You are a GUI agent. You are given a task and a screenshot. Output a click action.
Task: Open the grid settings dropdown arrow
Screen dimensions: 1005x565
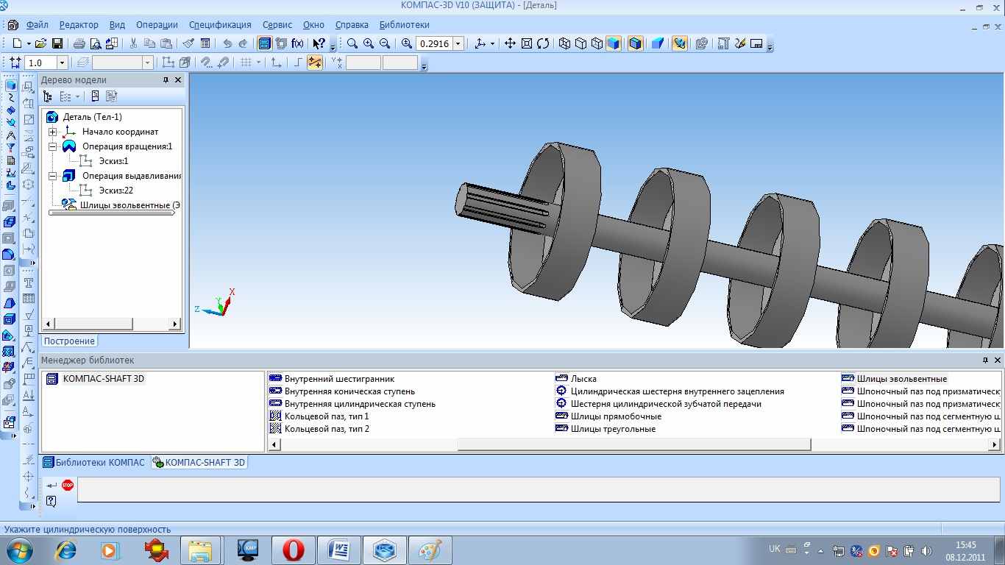258,63
